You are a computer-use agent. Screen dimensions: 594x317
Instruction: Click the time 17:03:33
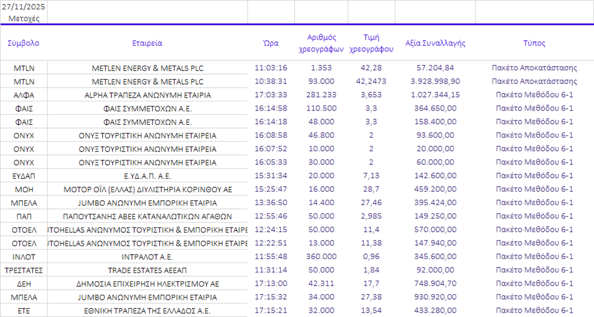coord(271,95)
